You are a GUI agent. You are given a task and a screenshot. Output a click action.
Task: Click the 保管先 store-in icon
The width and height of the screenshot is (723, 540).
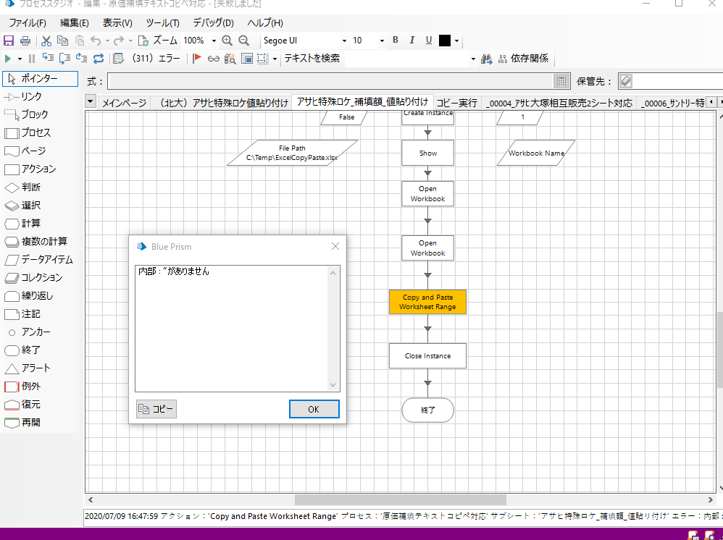pyautogui.click(x=626, y=81)
